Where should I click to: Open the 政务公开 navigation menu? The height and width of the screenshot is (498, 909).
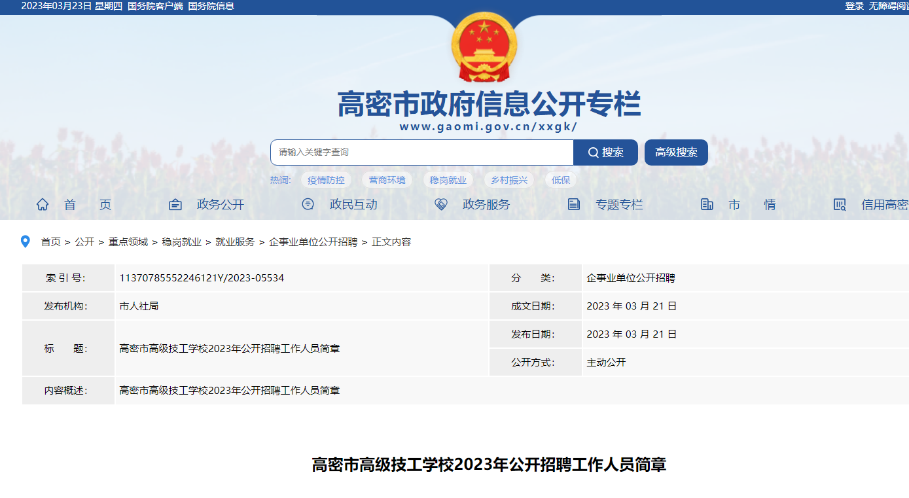(x=221, y=204)
